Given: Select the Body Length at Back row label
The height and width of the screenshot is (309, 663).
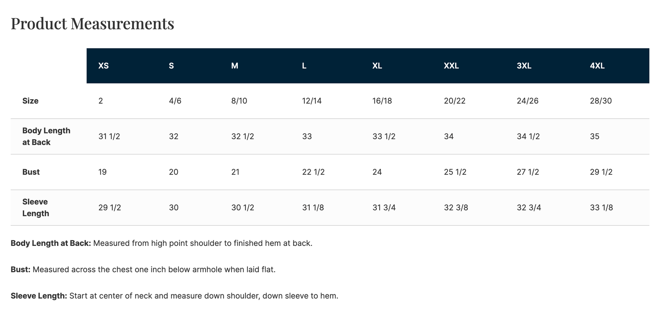Looking at the screenshot, I should pyautogui.click(x=46, y=136).
